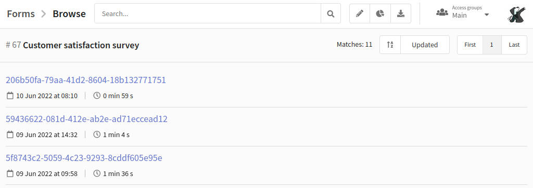The width and height of the screenshot is (533, 188).
Task: Open the user avatar menu
Action: pyautogui.click(x=516, y=14)
